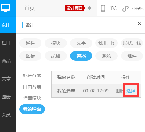Click 删除 link in popup row
Image resolution: width=145 pixels, height=132 pixels.
pos(120,91)
